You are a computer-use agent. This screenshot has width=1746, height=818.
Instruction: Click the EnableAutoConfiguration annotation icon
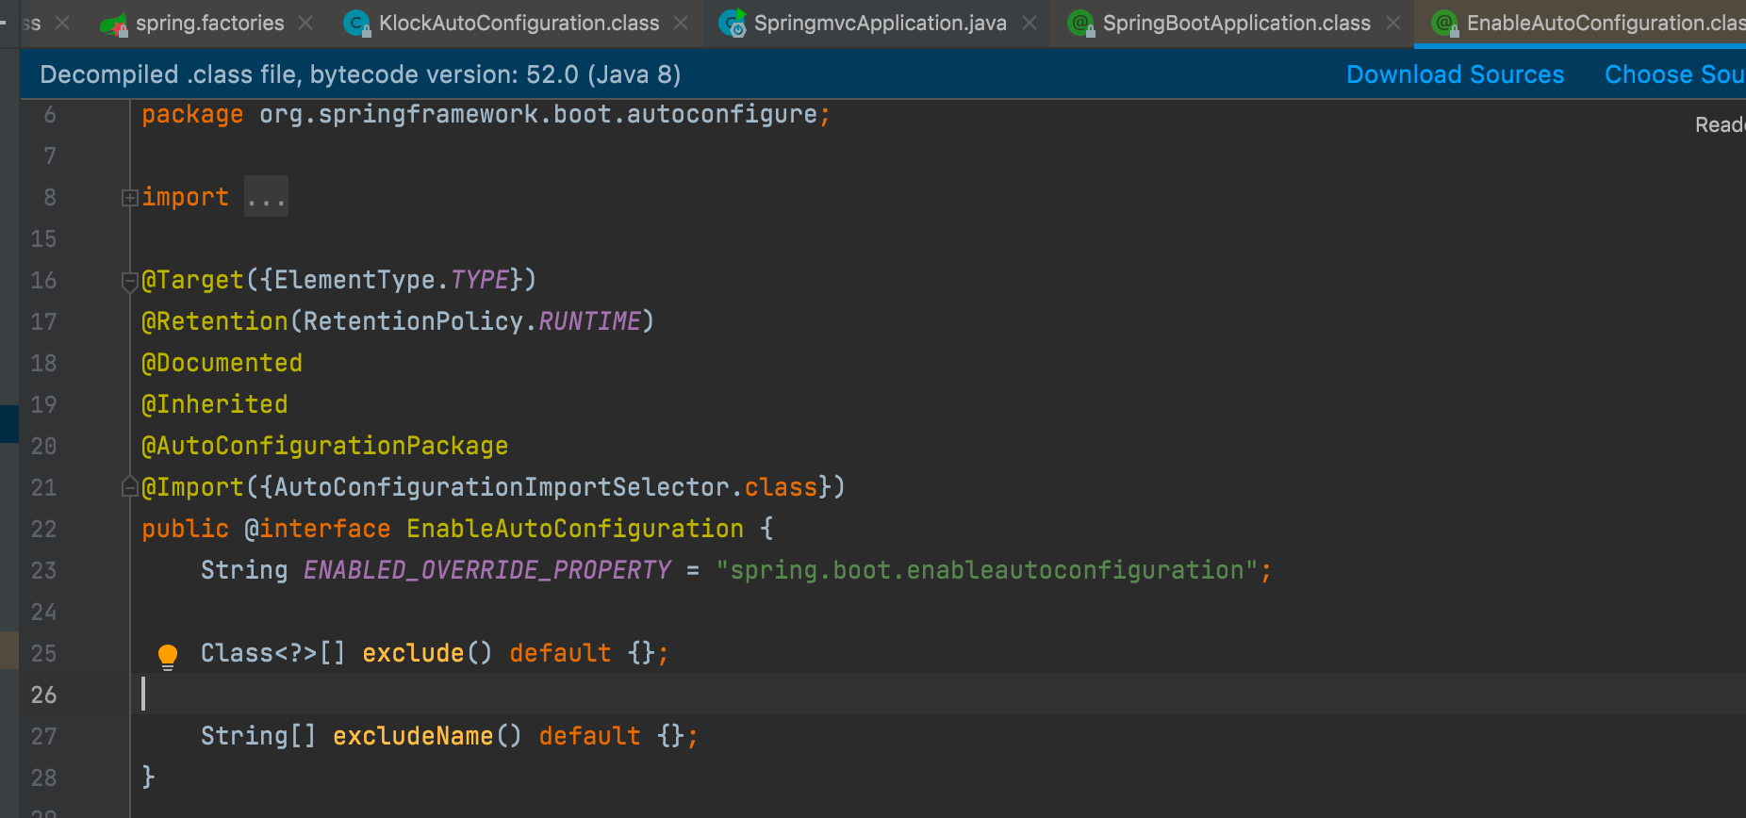(x=1445, y=25)
